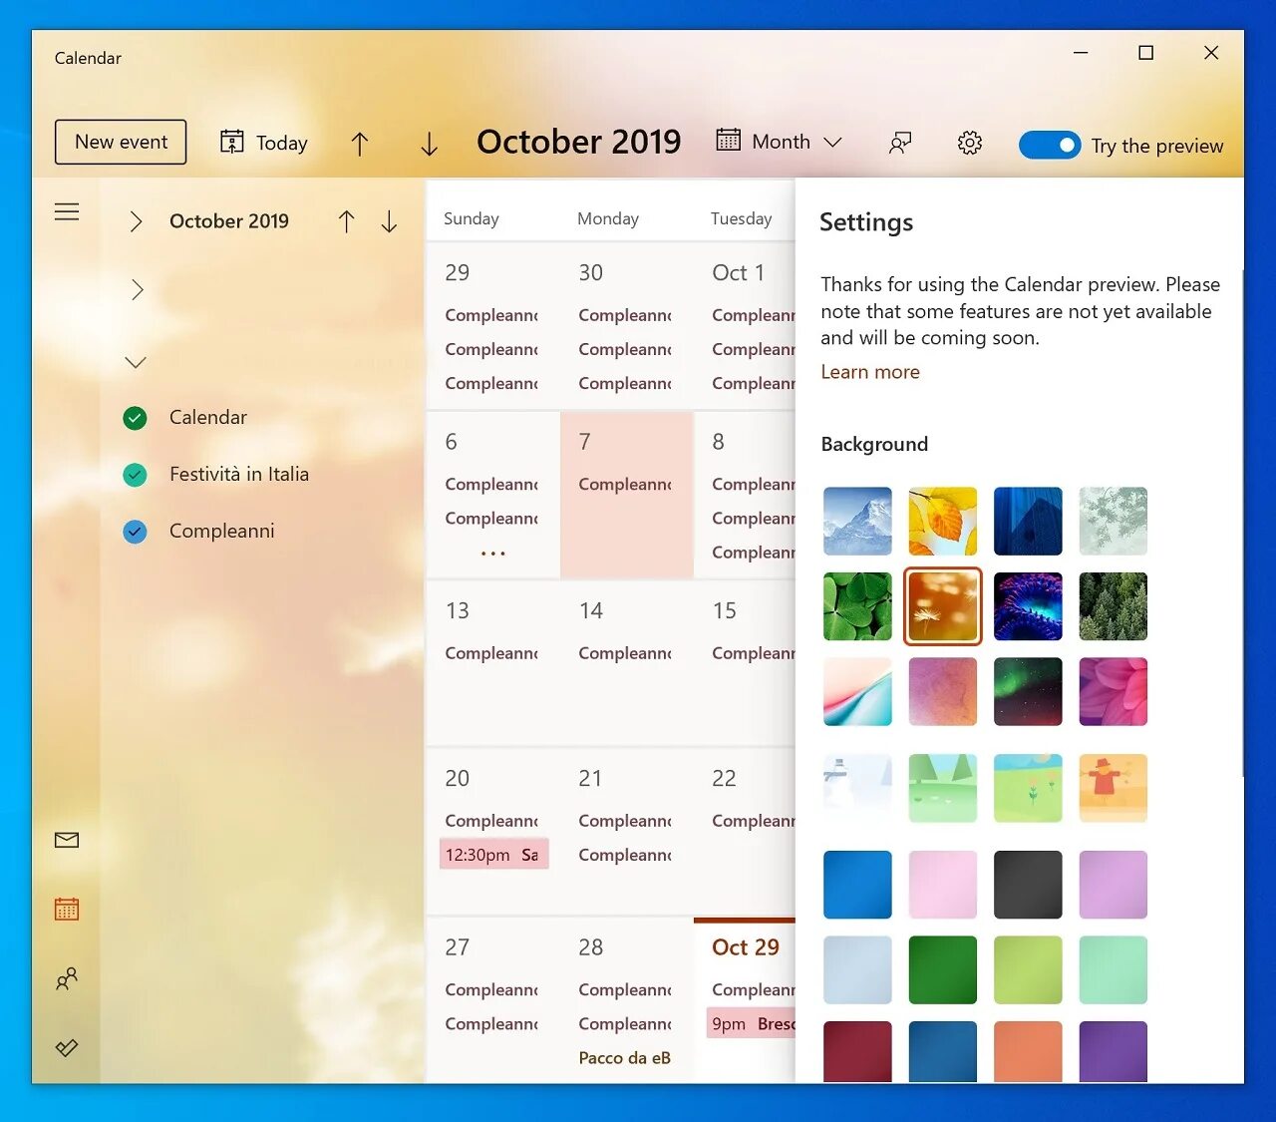
Task: Open Settings with the gear icon
Action: [969, 143]
